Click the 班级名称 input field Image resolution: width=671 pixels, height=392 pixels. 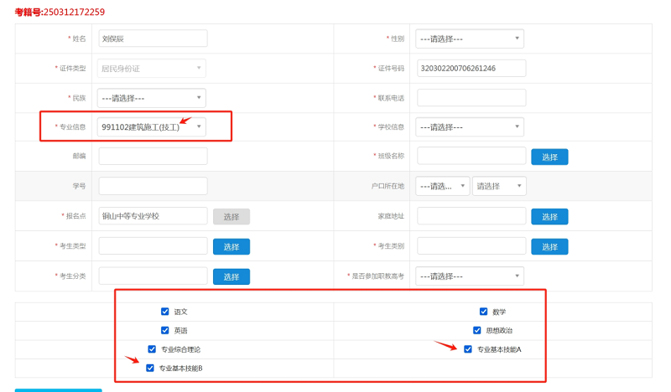[x=471, y=156]
